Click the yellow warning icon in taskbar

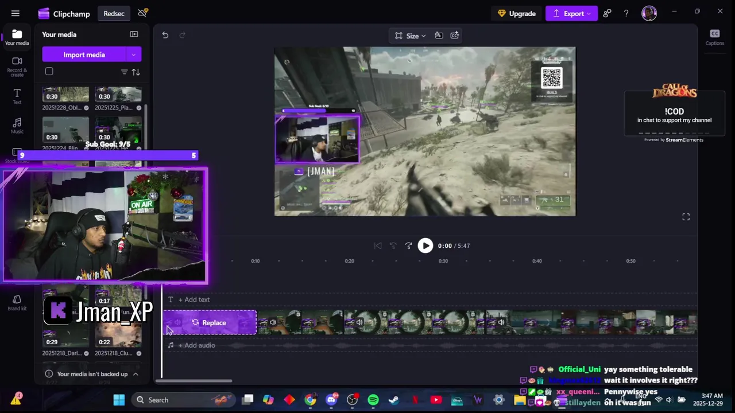[16, 399]
